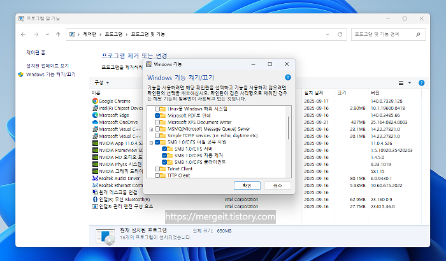Sort by the 크기 column header
Image resolution: width=446 pixels, height=261 pixels.
(x=342, y=93)
